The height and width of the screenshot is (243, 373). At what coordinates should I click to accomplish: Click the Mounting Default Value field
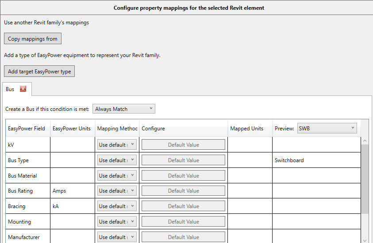(x=183, y=222)
